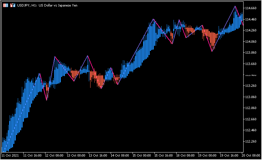Click the 112.460 price axis label
The image size is (262, 160).
[x=252, y=130]
